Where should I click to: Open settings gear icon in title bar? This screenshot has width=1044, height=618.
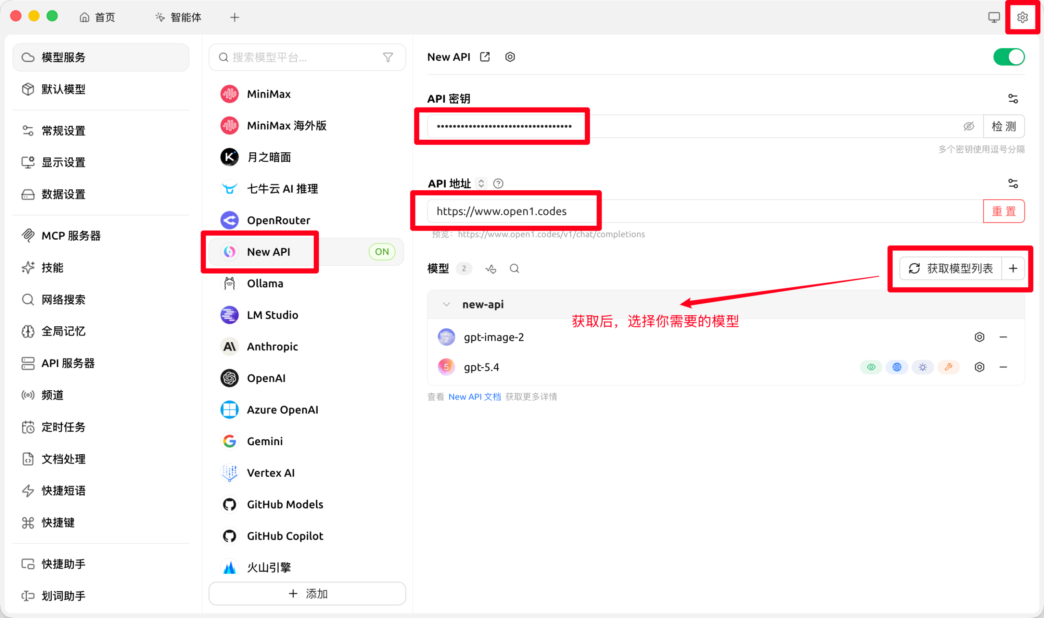point(1022,18)
